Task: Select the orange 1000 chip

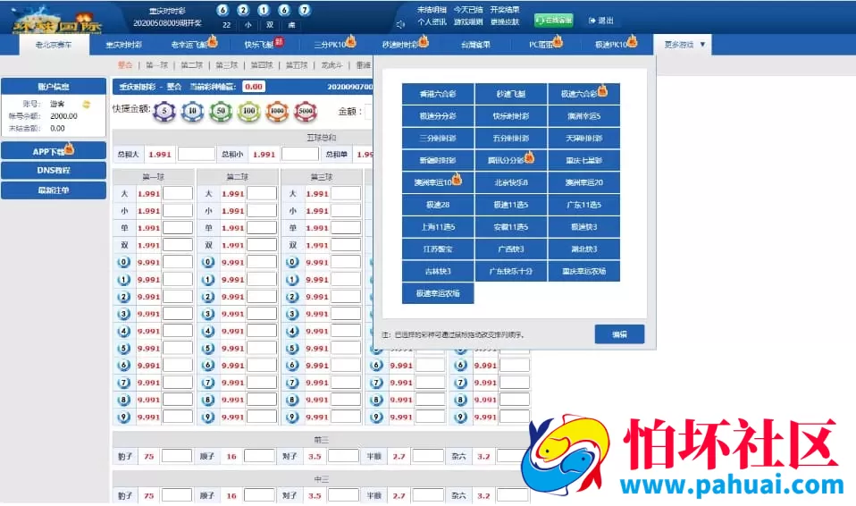Action: coord(277,111)
